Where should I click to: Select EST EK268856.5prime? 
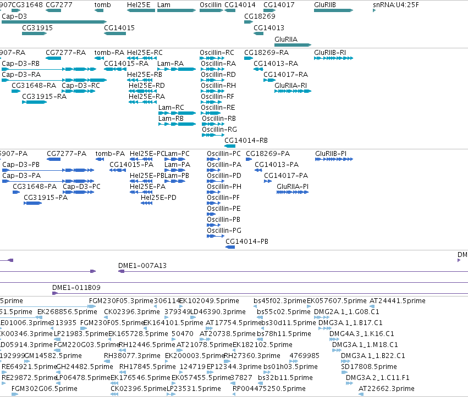(67, 312)
